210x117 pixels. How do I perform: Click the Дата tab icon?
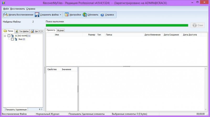32,31
